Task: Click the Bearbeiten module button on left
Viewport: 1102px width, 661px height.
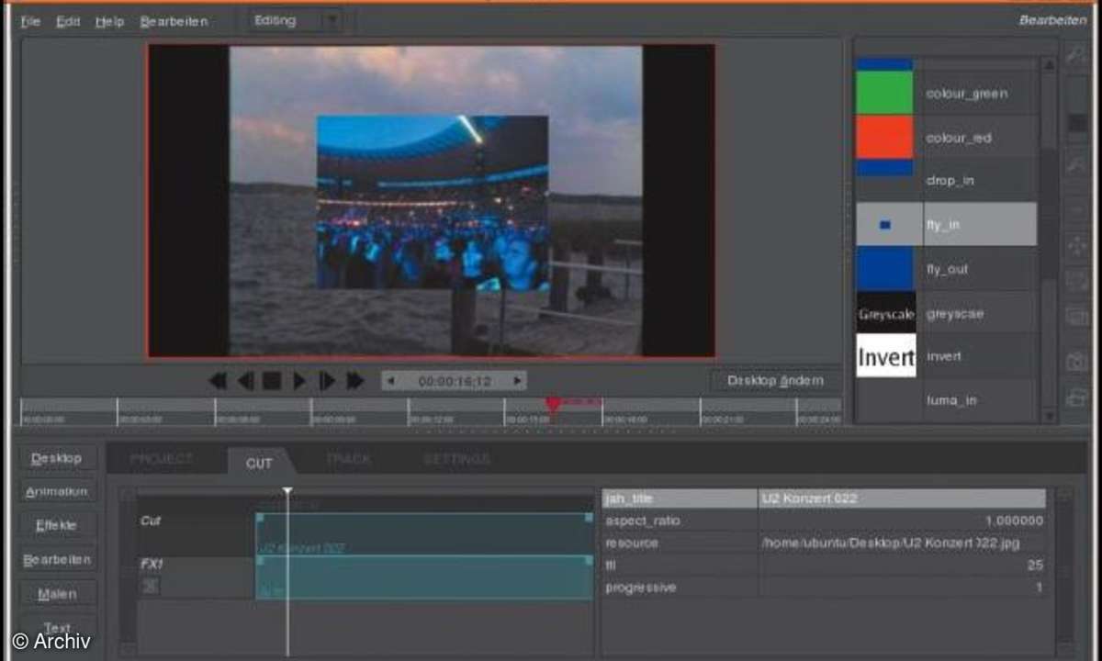Action: point(57,559)
